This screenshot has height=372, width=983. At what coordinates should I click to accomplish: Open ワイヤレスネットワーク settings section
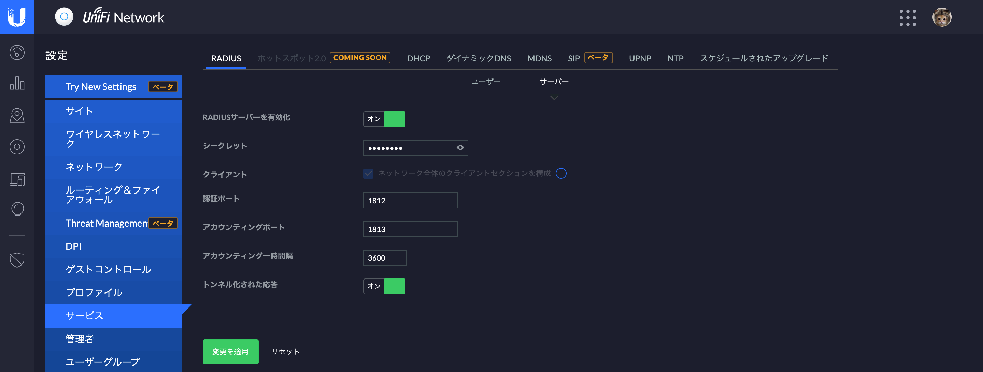pos(113,139)
